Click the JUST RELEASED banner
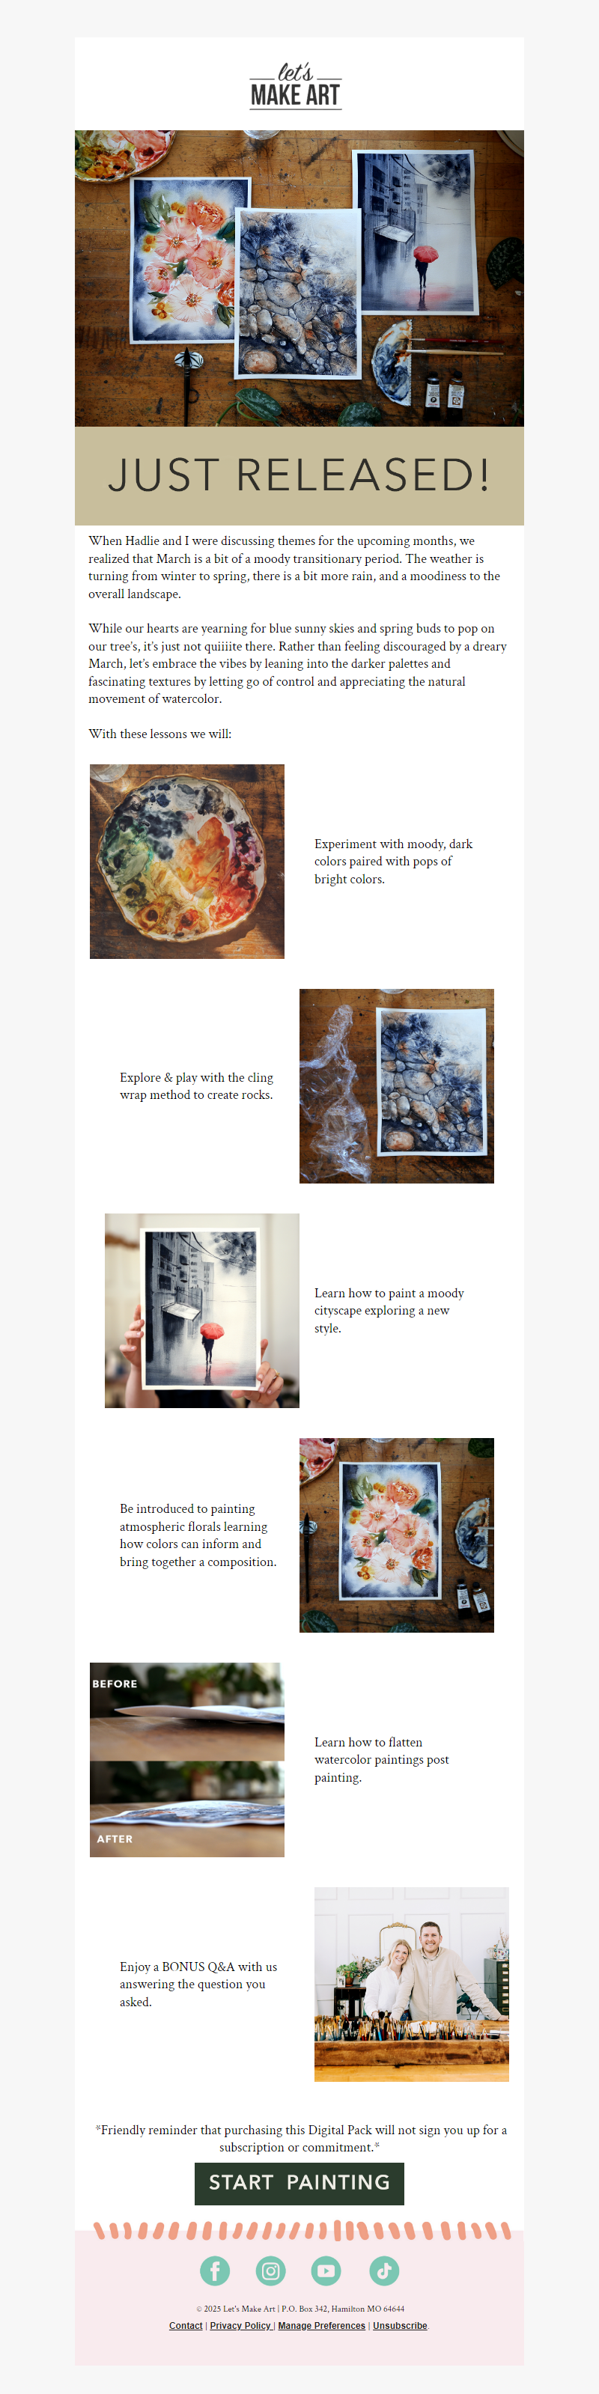The width and height of the screenshot is (599, 2394). pos(299,476)
